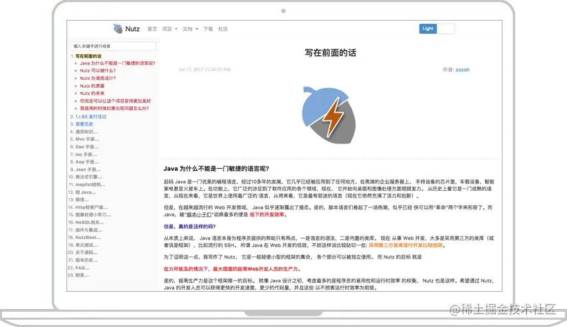Click the red text 低下的开发效率
The height and width of the screenshot is (327, 567).
267,215
